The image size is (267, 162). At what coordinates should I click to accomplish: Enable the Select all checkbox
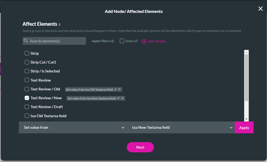[122, 41]
